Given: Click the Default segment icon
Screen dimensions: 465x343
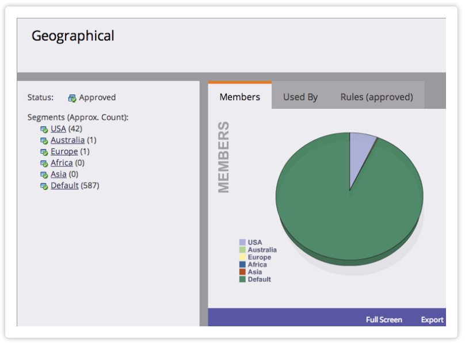Looking at the screenshot, I should (x=44, y=186).
